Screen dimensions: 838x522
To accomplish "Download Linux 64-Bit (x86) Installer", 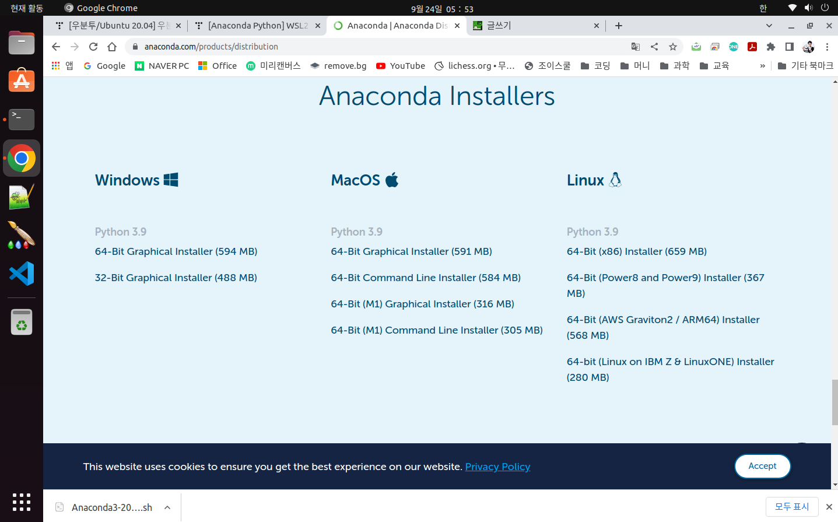I will pyautogui.click(x=637, y=251).
